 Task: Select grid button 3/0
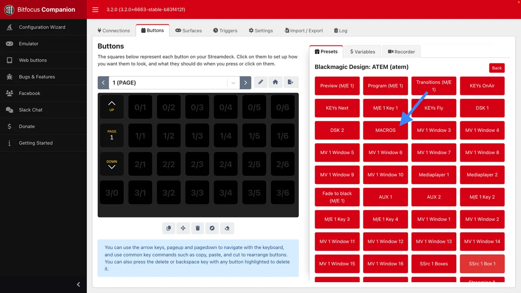(x=112, y=192)
